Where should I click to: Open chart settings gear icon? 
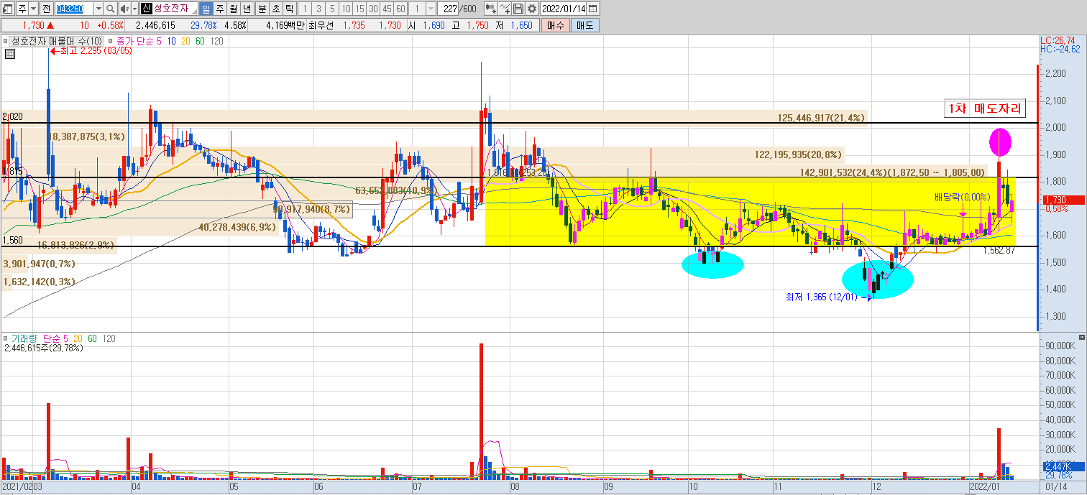(x=532, y=9)
